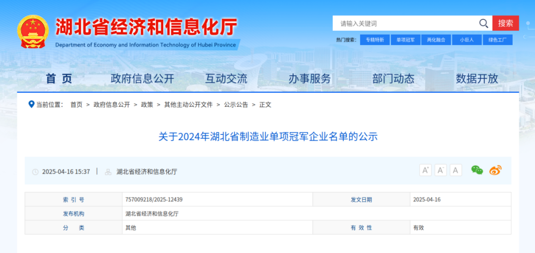Select hot search tag 小巨人
Viewport: 535px width, 253px height.
[467, 40]
